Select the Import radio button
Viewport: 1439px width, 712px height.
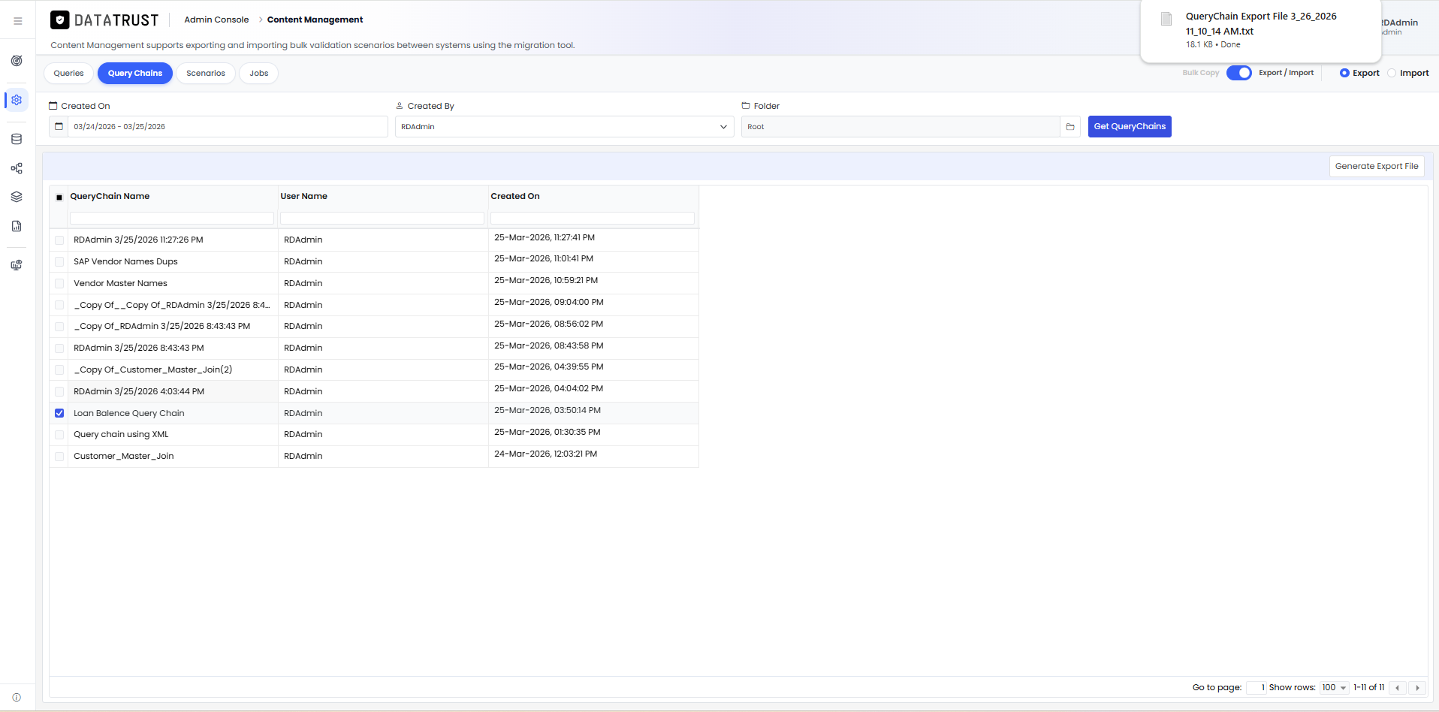tap(1392, 73)
